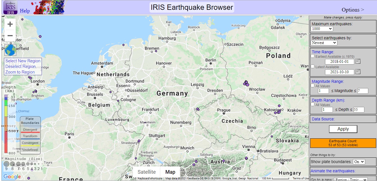377x181 pixels.
Task: Open calendar picker for end date
Action: [x=358, y=72]
